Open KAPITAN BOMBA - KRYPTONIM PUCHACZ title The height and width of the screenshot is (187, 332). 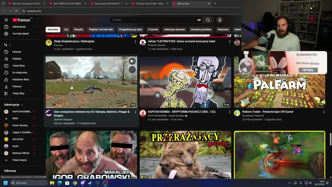(x=182, y=112)
